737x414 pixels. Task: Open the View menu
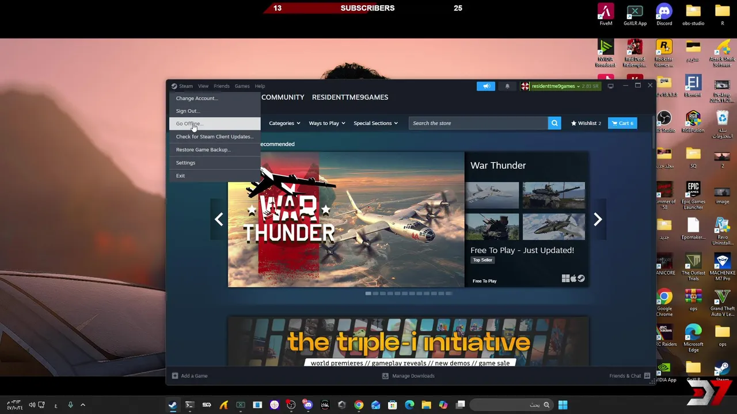203,86
